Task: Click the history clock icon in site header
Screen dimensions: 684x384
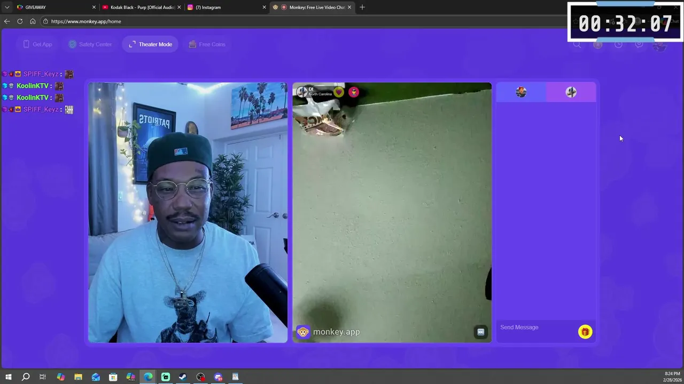Action: tap(618, 44)
